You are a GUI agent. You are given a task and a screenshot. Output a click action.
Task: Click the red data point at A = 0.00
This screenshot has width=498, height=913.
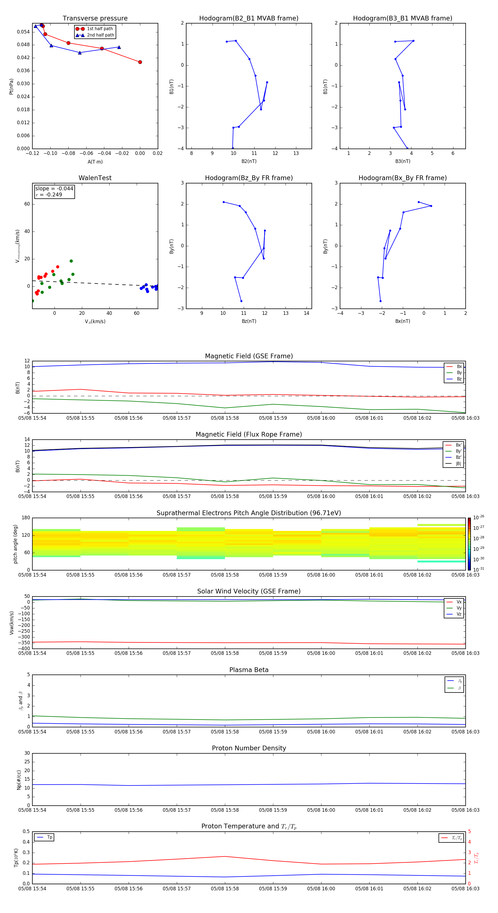click(140, 62)
